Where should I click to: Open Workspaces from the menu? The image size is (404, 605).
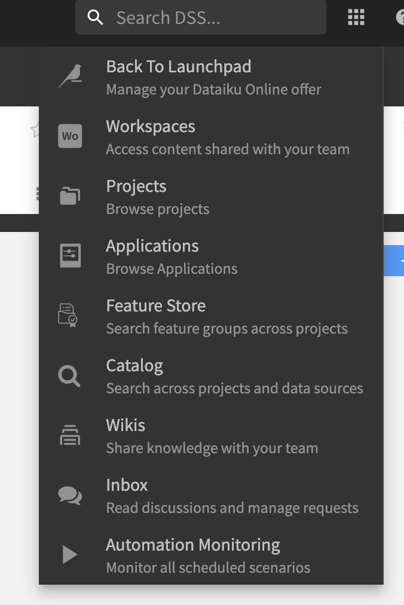click(x=211, y=137)
